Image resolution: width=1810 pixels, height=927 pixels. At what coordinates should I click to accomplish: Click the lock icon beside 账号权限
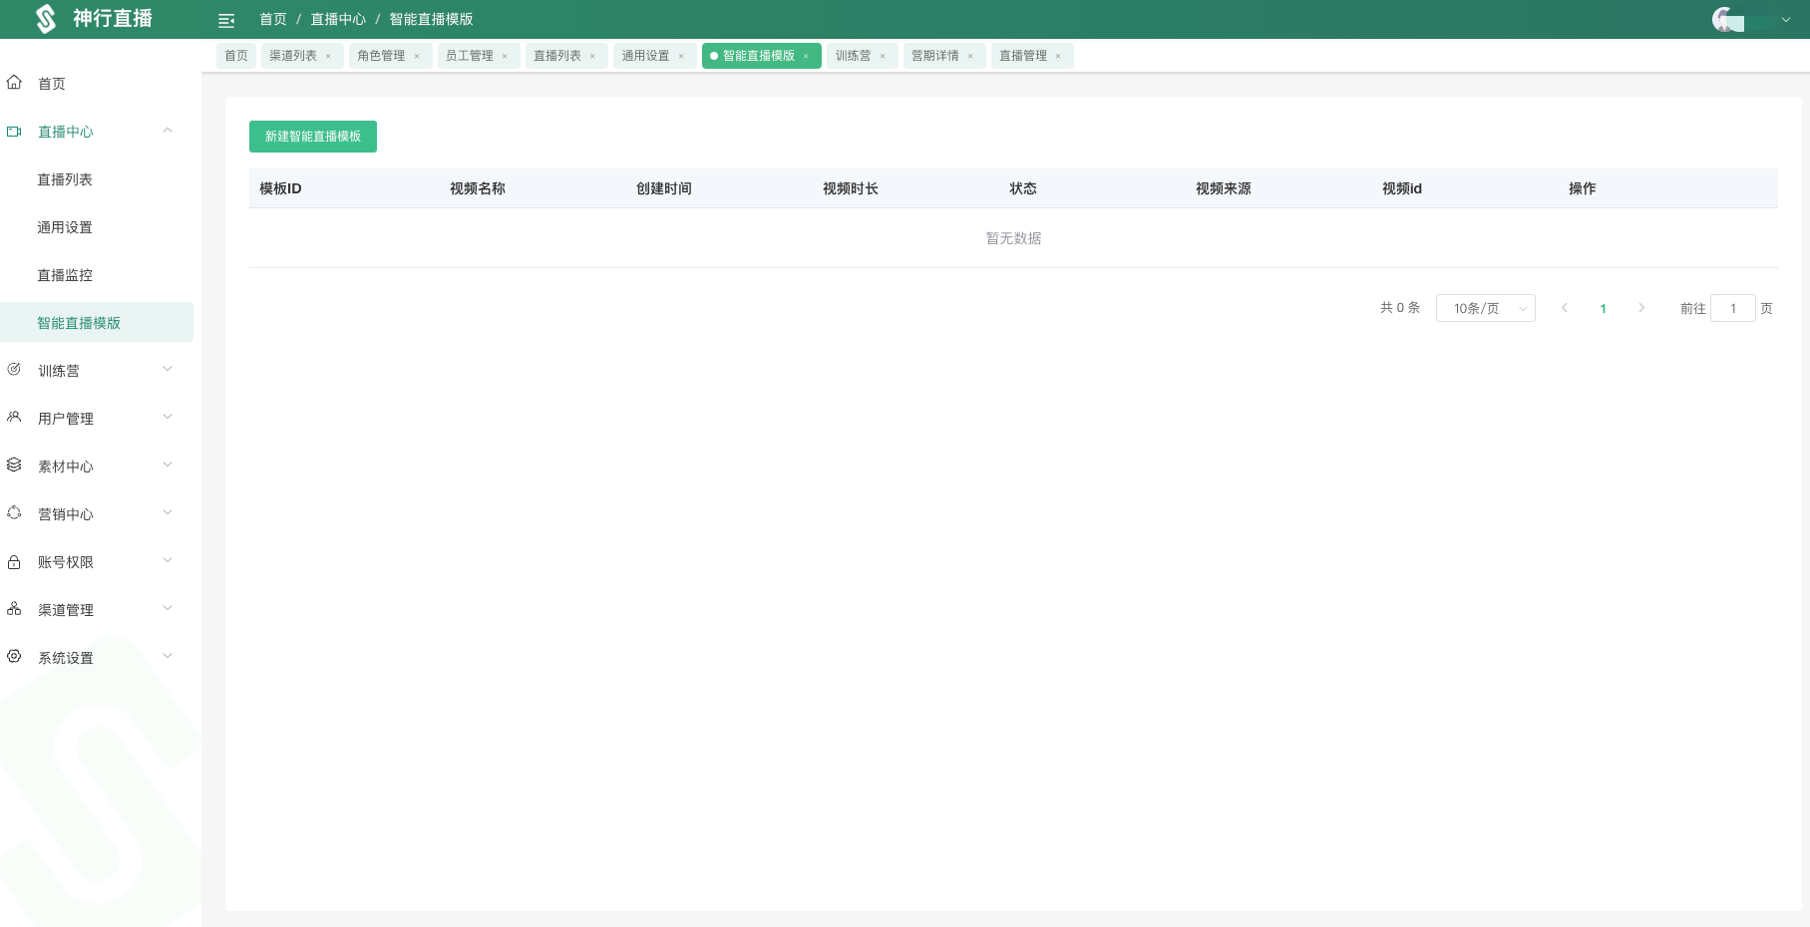[x=14, y=561]
